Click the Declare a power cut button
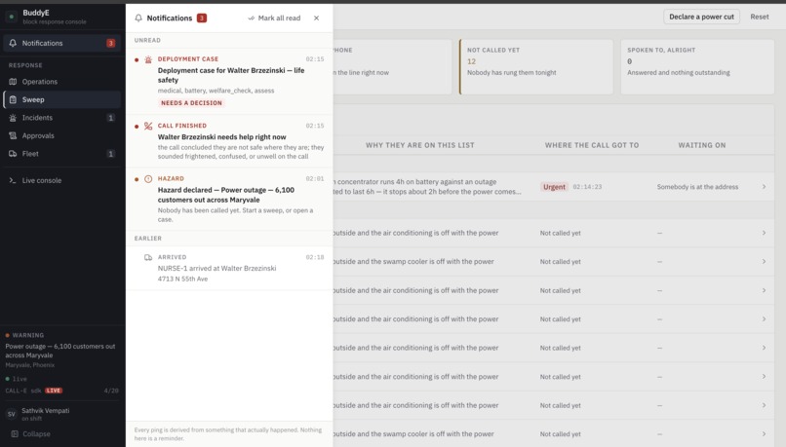Screen dimensions: 786x447 click(x=701, y=17)
